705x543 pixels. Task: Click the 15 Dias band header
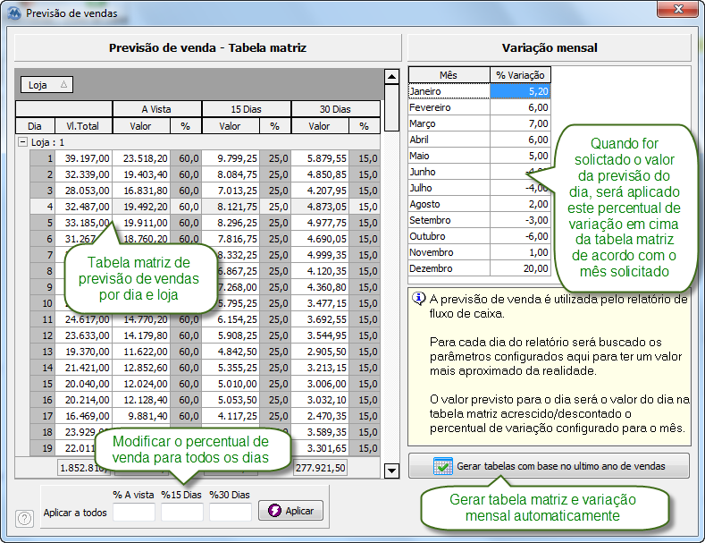[247, 109]
